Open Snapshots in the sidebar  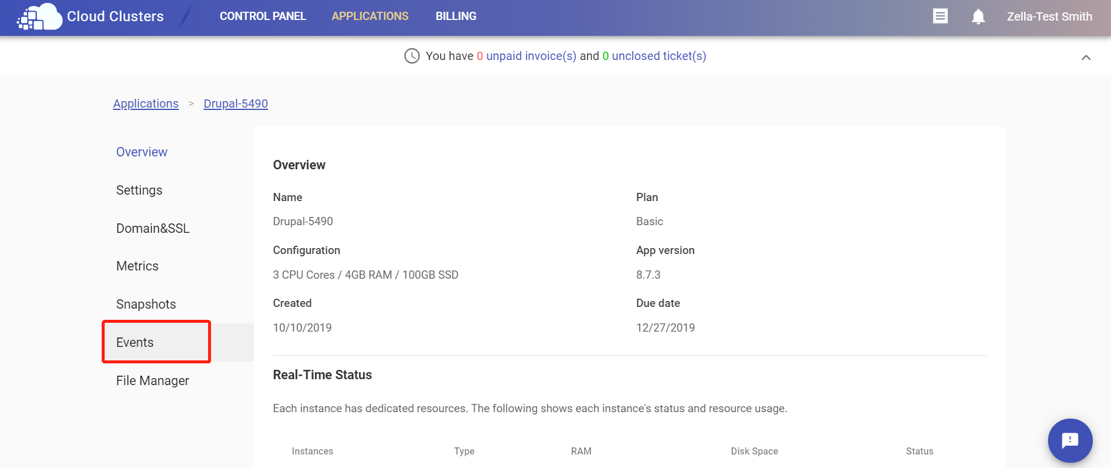[146, 304]
